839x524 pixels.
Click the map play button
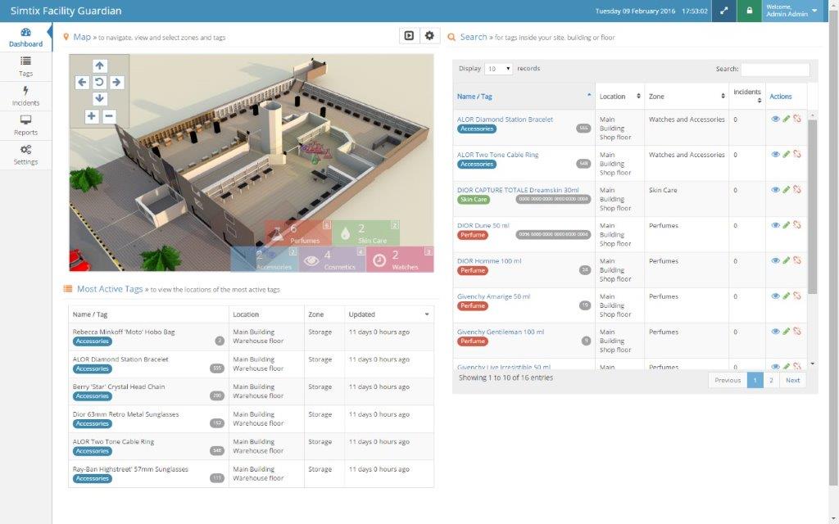pos(408,36)
